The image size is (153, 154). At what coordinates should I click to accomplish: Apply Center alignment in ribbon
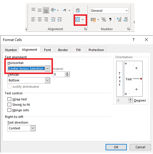(40, 19)
